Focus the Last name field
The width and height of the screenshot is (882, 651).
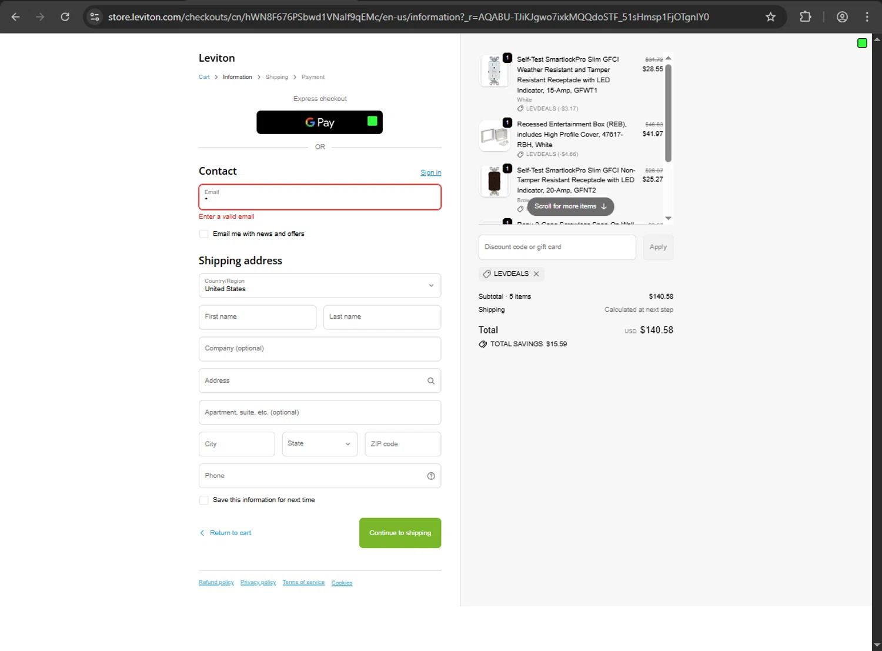[x=382, y=317]
